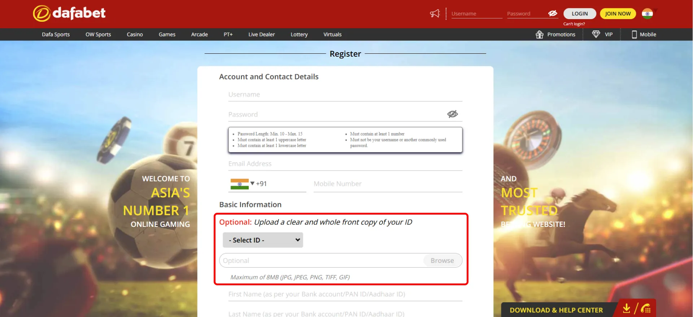
Task: Focus the Last Name field
Action: (345, 313)
